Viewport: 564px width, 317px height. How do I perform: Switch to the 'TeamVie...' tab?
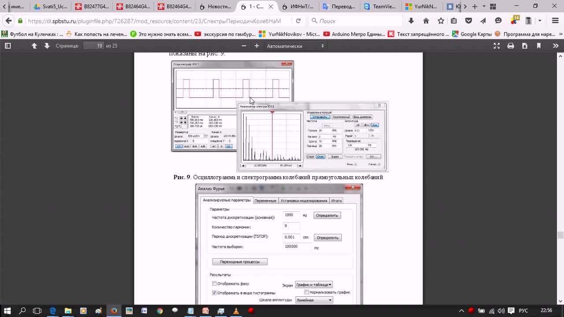(x=380, y=7)
